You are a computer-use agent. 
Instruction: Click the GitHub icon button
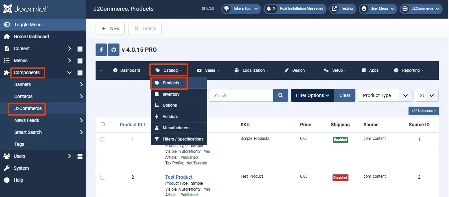[x=113, y=50]
